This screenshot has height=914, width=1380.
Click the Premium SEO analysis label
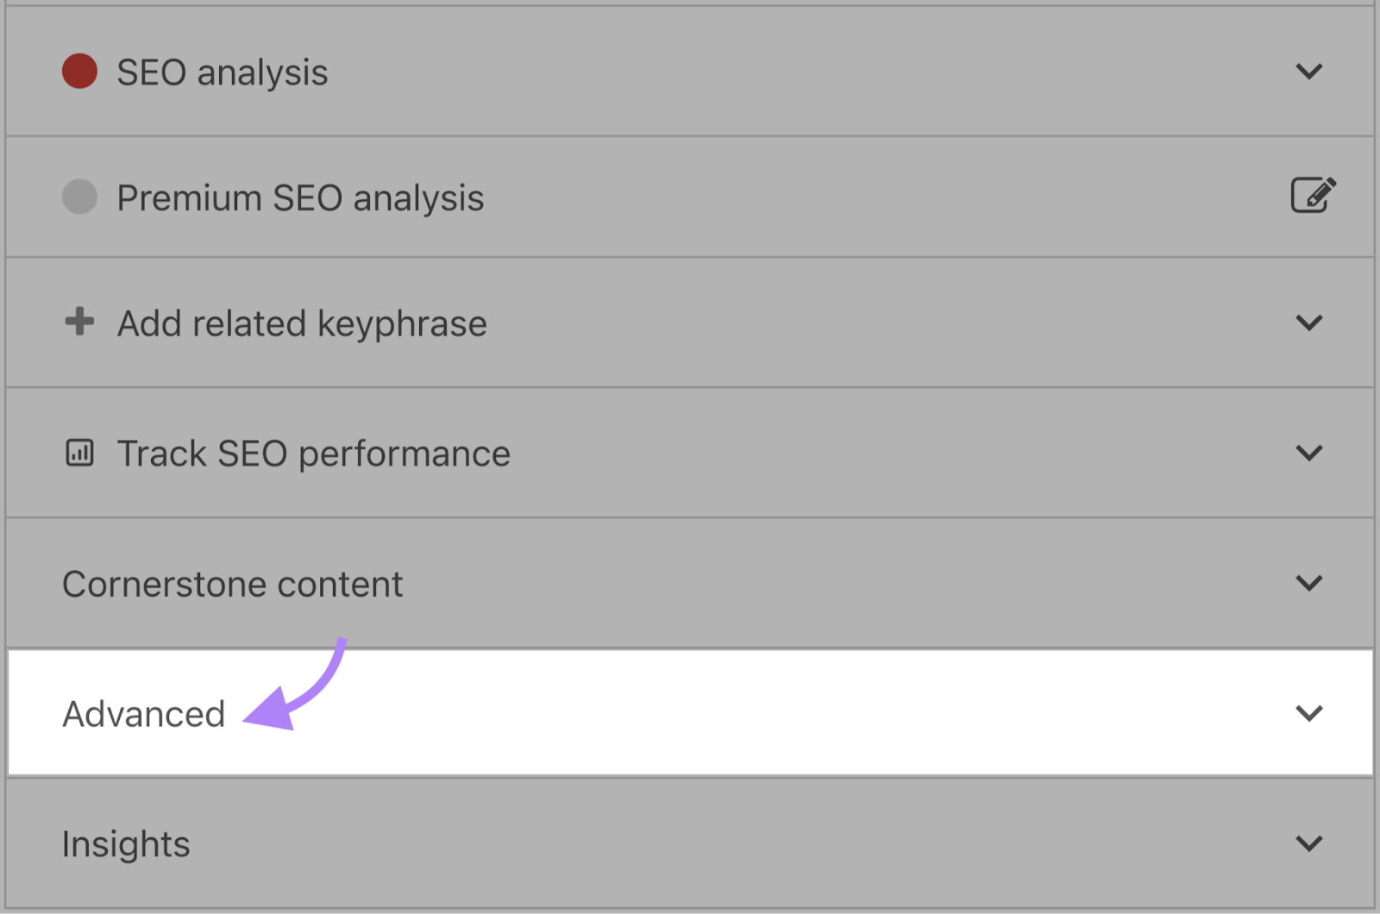pyautogui.click(x=300, y=198)
